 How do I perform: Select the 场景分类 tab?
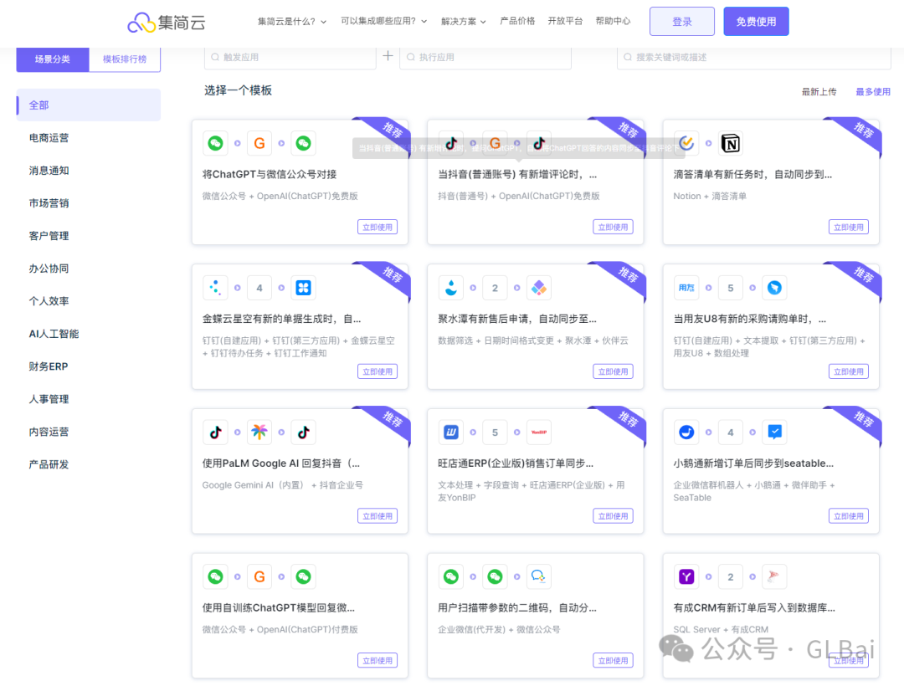point(53,59)
